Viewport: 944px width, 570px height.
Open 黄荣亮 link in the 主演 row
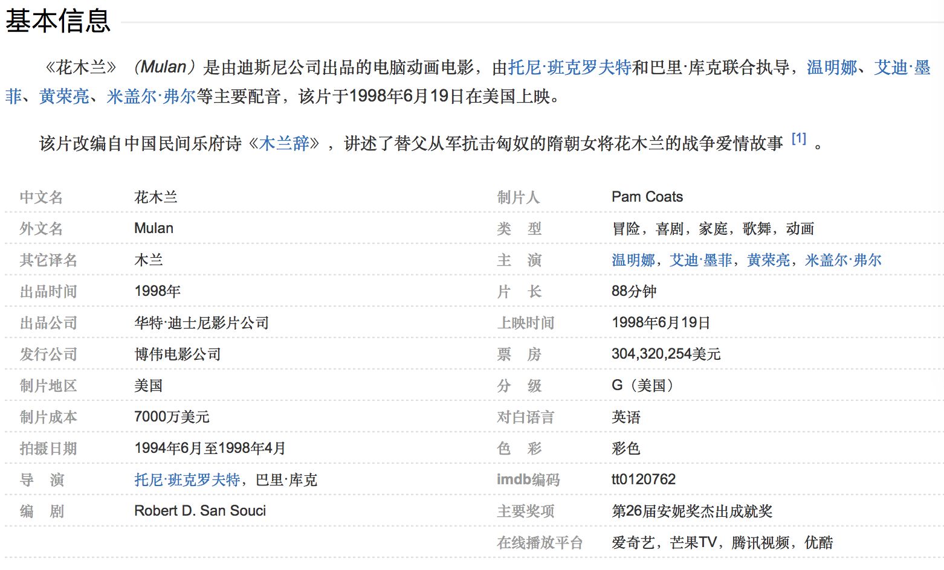(768, 260)
